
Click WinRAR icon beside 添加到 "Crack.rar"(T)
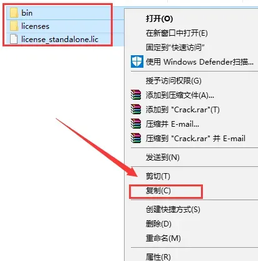pyautogui.click(x=136, y=109)
